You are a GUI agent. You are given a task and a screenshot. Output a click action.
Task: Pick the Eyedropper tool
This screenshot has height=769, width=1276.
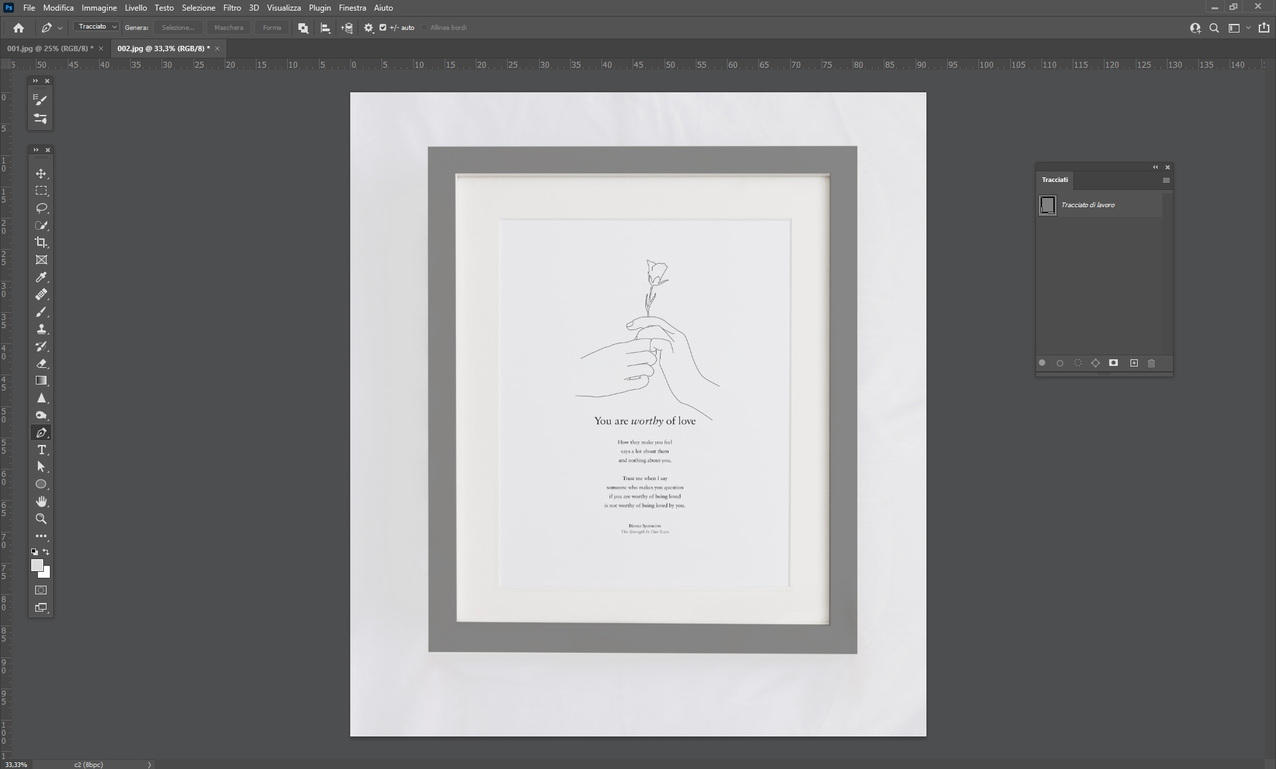pos(41,277)
